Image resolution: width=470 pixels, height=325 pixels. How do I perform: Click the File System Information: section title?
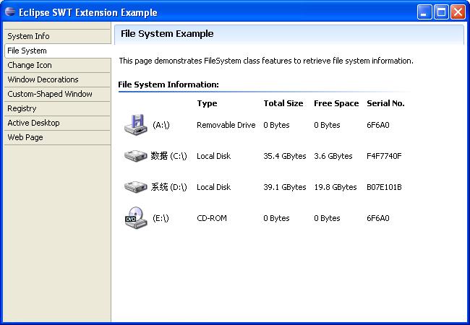click(x=168, y=84)
